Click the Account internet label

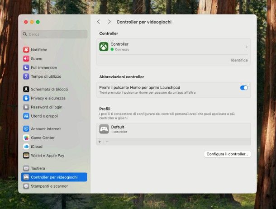(x=46, y=129)
